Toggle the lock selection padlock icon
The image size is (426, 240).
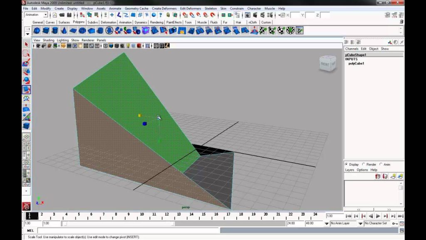pyautogui.click(x=168, y=15)
